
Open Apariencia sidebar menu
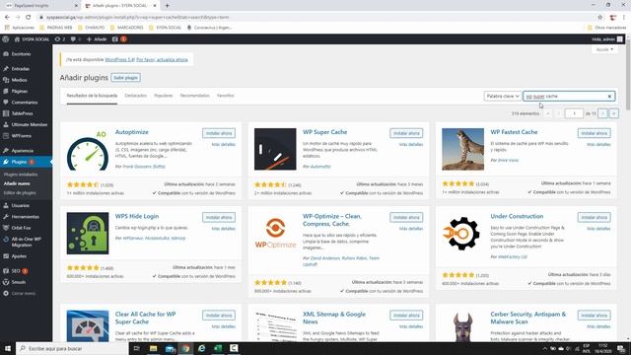(22, 151)
